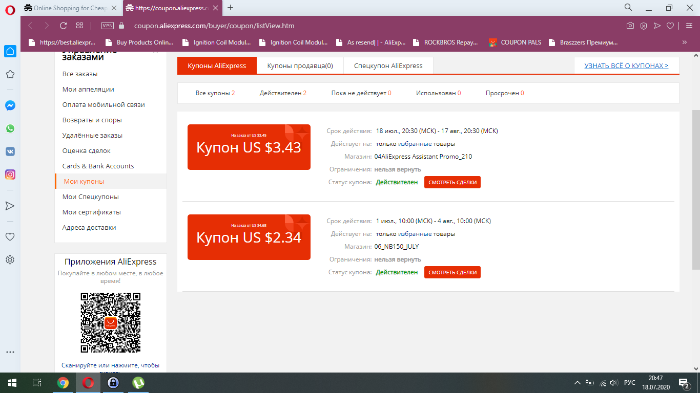Open УЗНАТЬ ВСЁ О КУПОНАХ link
Screen dimensions: 700x393
point(626,65)
